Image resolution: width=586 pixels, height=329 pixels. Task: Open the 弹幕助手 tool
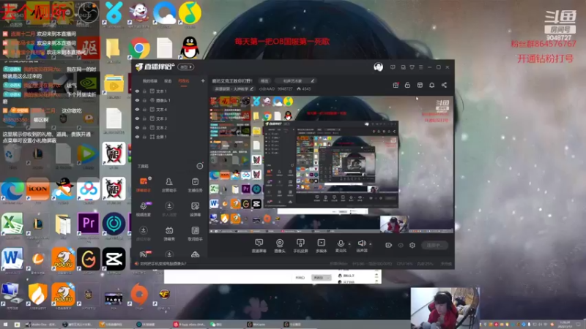pyautogui.click(x=144, y=184)
